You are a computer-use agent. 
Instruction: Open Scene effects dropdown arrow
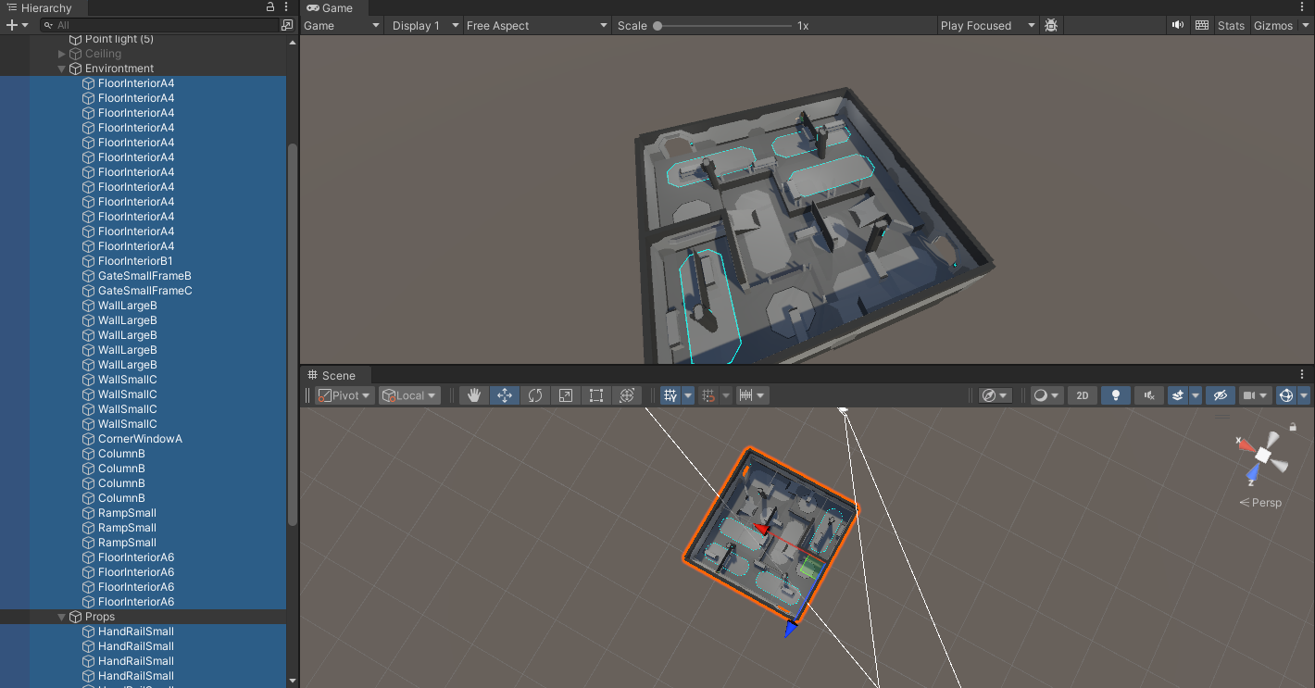[x=1196, y=395]
